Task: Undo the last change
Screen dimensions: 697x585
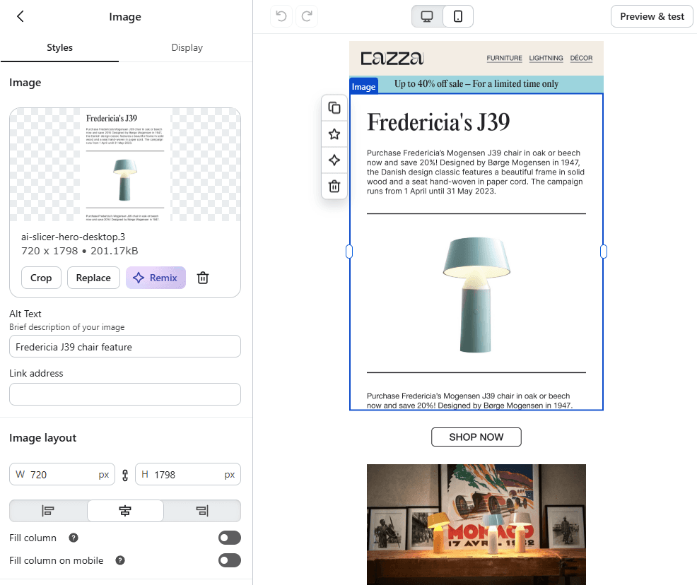Action: point(281,16)
